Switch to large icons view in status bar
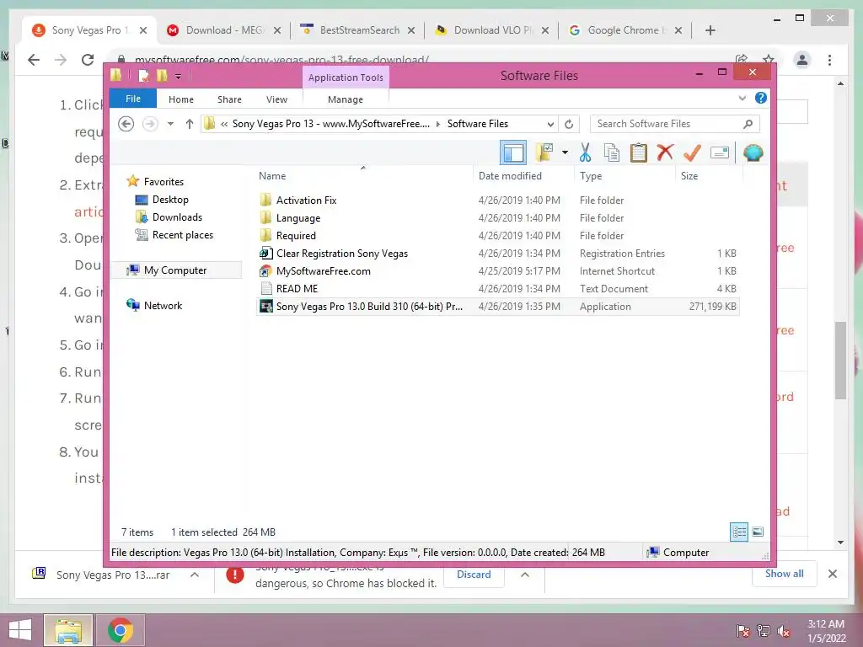This screenshot has height=647, width=863. point(758,532)
